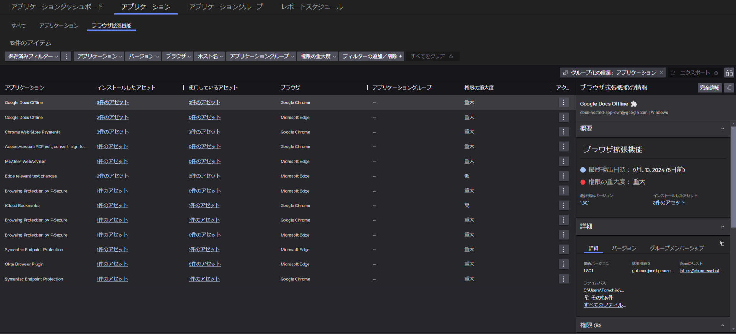Select the McAfee WebAdvisor row
The width and height of the screenshot is (736, 334).
(287, 161)
